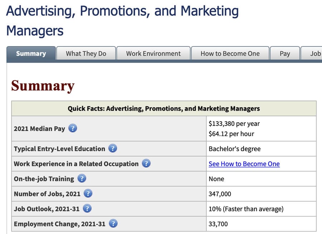The image size is (322, 234).
Task: Click the question mark next to Work Experience
Action: 146,164
